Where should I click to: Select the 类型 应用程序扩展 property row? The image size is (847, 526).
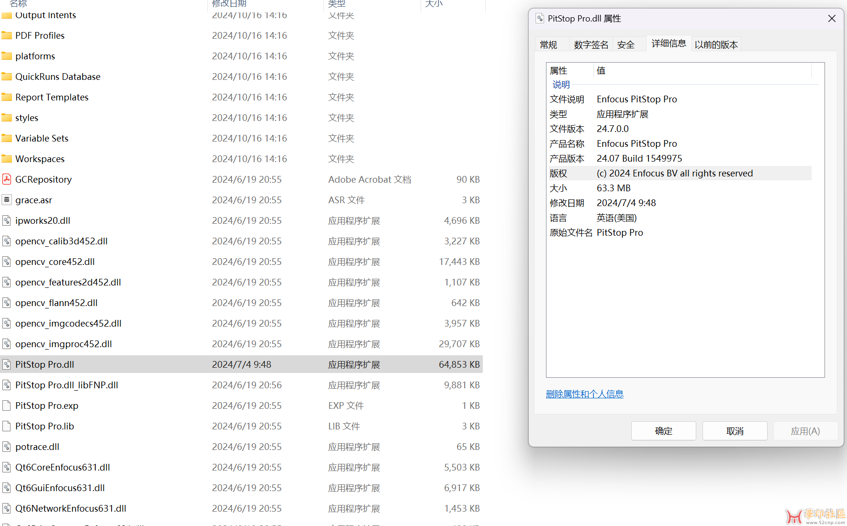(x=680, y=114)
